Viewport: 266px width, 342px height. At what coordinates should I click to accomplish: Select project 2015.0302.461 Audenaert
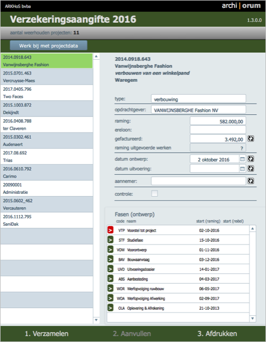[47, 140]
